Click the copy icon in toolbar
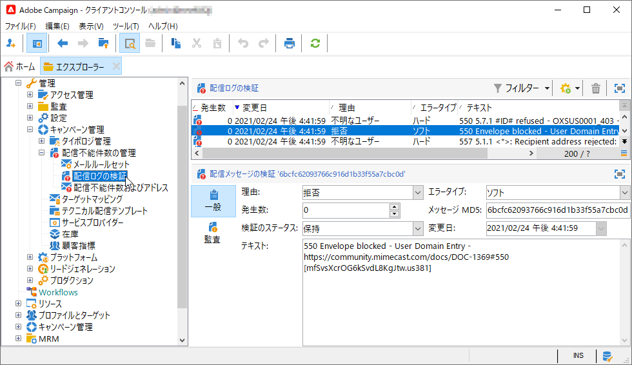This screenshot has width=632, height=365. [x=175, y=43]
